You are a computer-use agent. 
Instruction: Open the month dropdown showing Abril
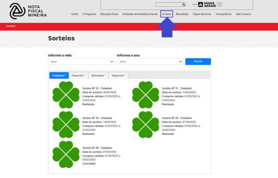[81, 62]
